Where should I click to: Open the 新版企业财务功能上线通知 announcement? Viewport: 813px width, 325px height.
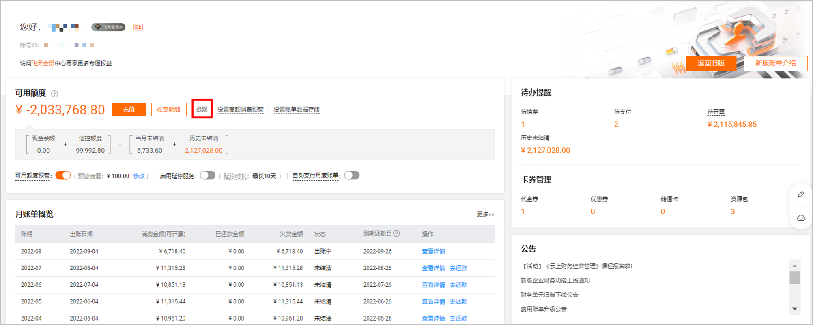pos(555,280)
